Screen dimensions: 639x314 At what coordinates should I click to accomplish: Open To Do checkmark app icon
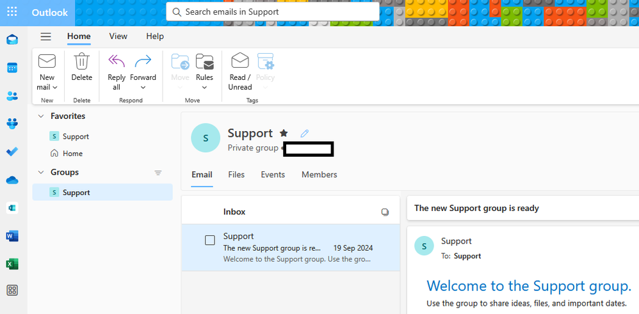(12, 152)
